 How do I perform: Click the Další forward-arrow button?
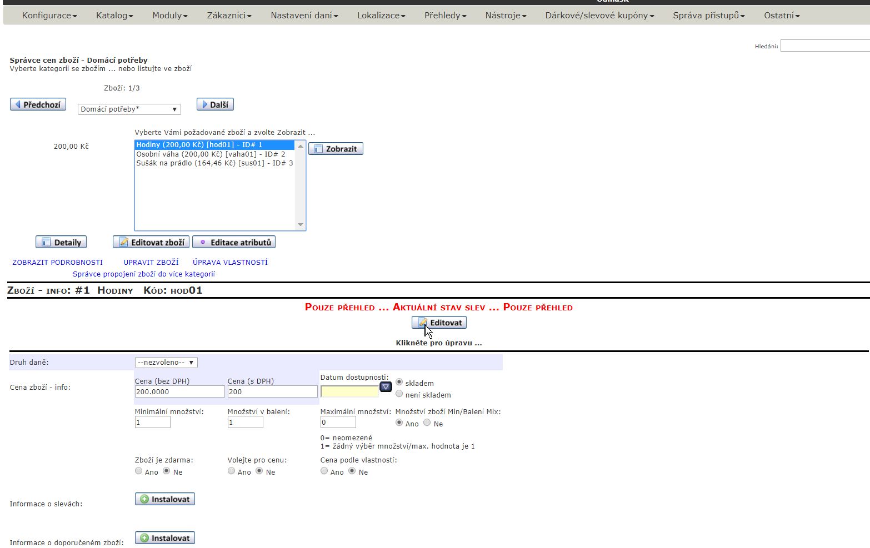click(x=215, y=104)
